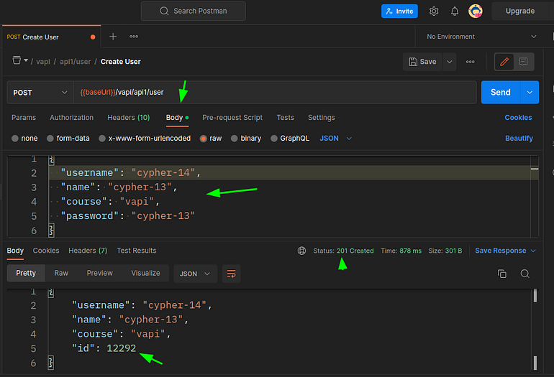Open the user avatar menu

(x=475, y=11)
